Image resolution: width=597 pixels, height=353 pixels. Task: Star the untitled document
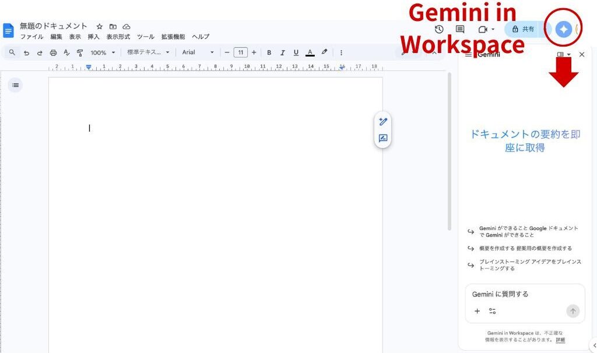(99, 27)
